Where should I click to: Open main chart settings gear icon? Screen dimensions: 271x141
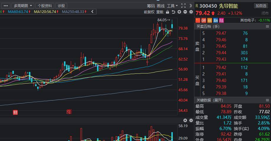pyautogui.click(x=191, y=12)
